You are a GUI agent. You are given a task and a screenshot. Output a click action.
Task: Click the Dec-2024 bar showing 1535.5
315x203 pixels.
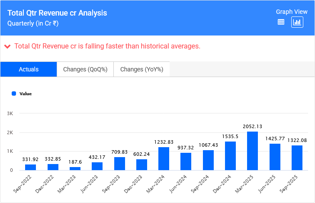click(230, 156)
